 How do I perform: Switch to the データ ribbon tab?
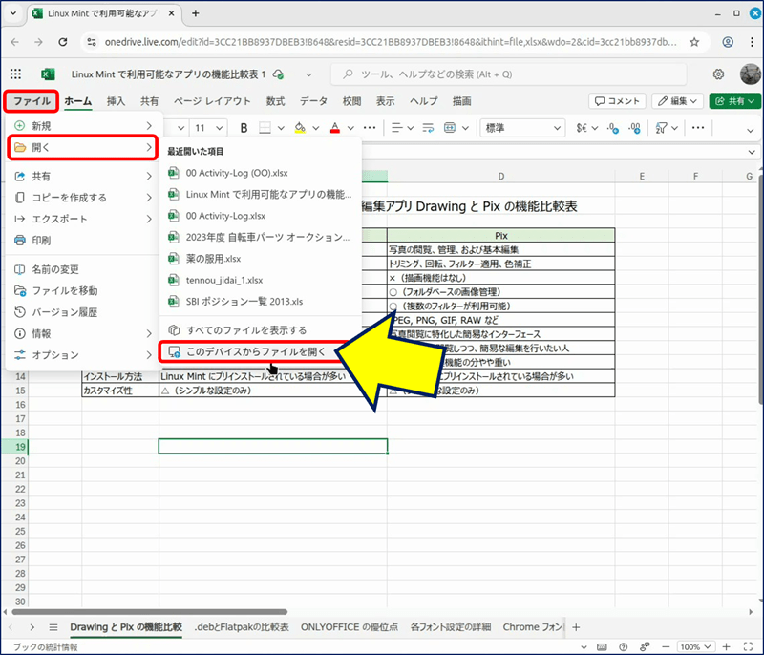tap(313, 101)
